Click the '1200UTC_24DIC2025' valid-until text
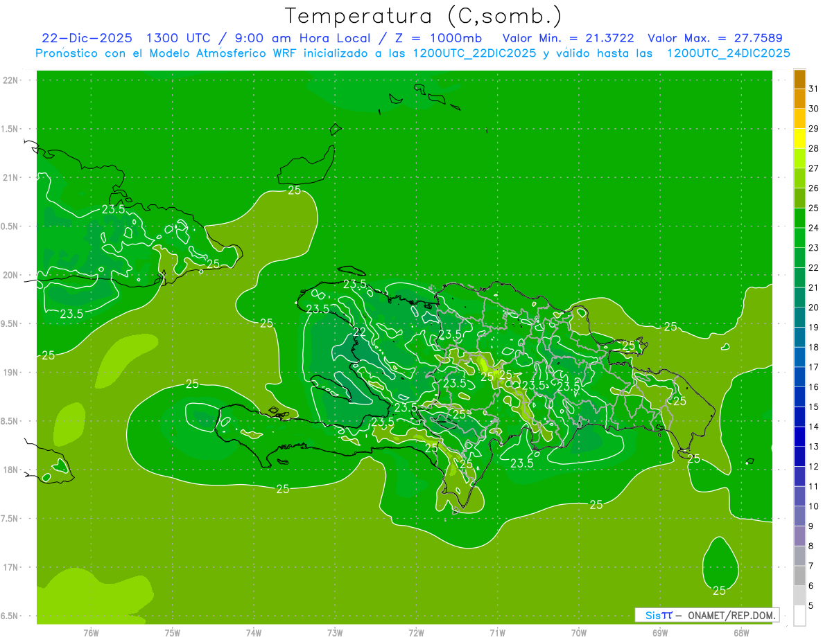The height and width of the screenshot is (642, 832). 729,53
